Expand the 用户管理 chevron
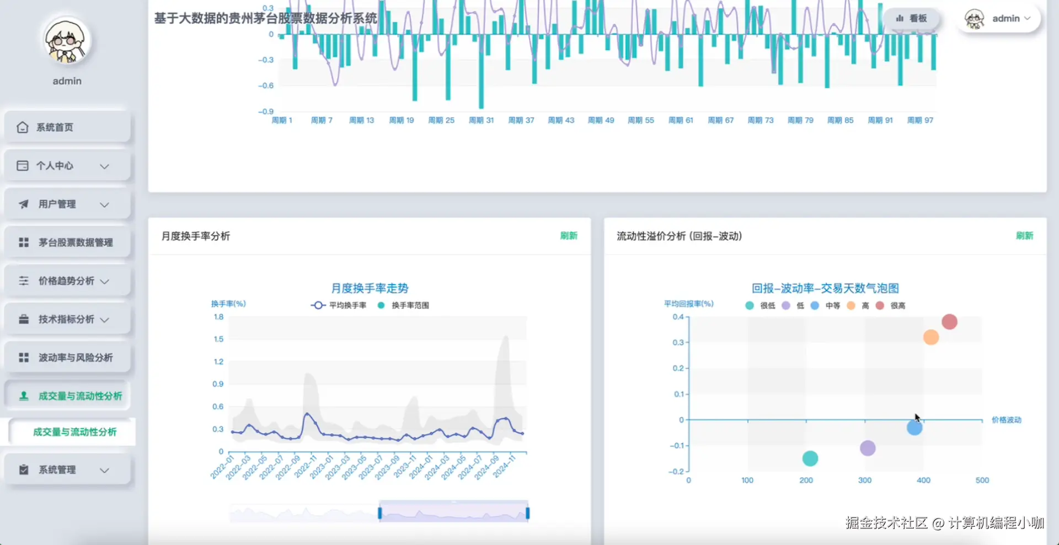The width and height of the screenshot is (1059, 545). (104, 205)
